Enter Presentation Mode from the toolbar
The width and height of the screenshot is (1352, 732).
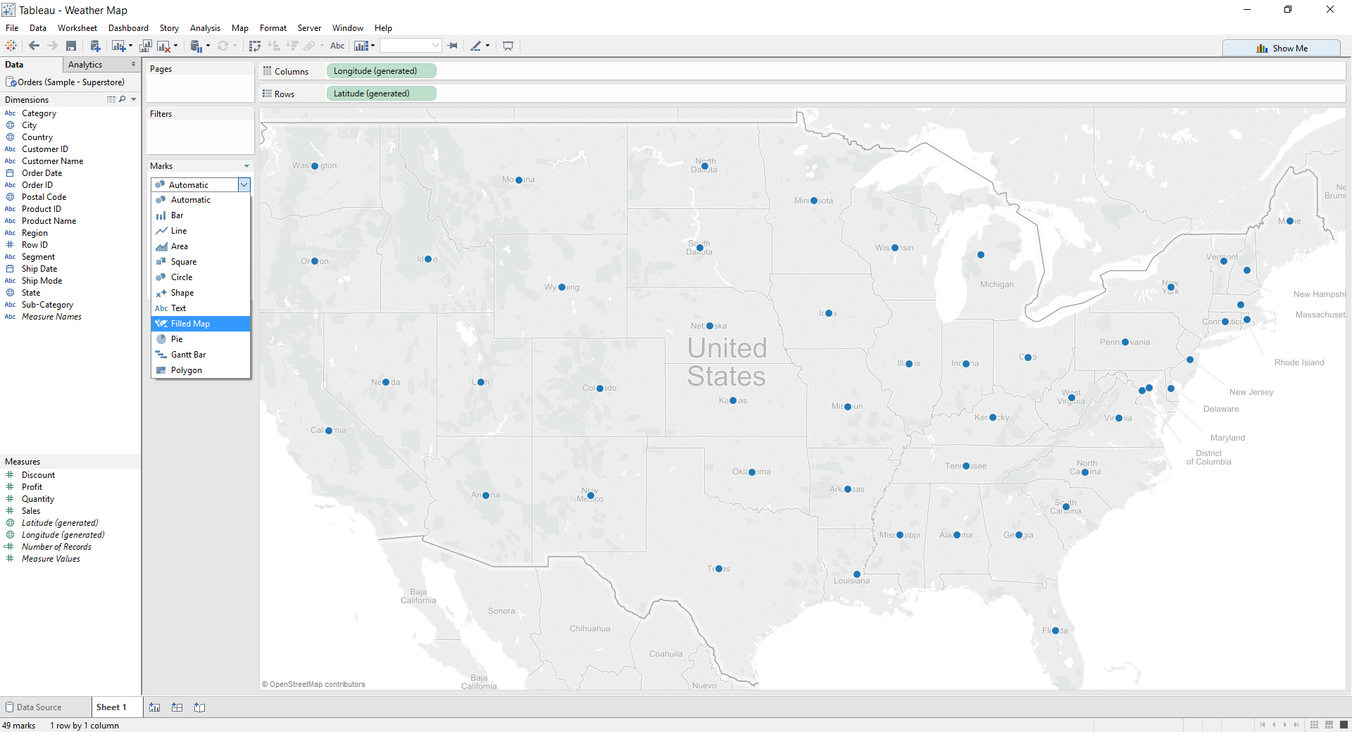coord(508,45)
